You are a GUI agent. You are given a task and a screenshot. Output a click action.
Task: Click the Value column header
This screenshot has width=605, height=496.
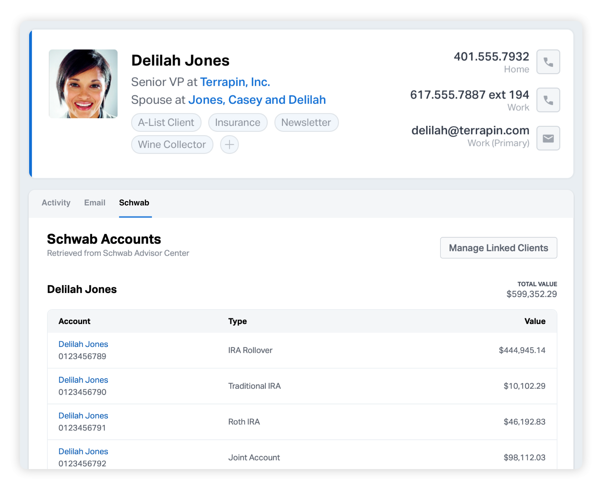tap(535, 321)
